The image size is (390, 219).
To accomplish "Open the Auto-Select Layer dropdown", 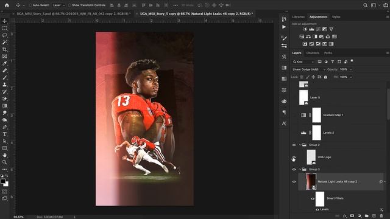I will (x=58, y=5).
